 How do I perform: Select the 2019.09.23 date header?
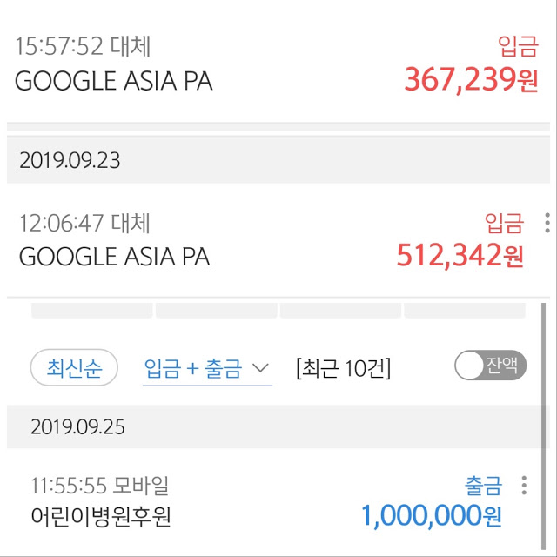[x=278, y=160]
